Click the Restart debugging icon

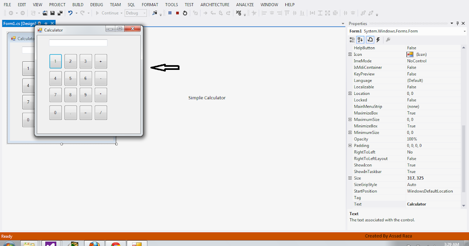184,13
